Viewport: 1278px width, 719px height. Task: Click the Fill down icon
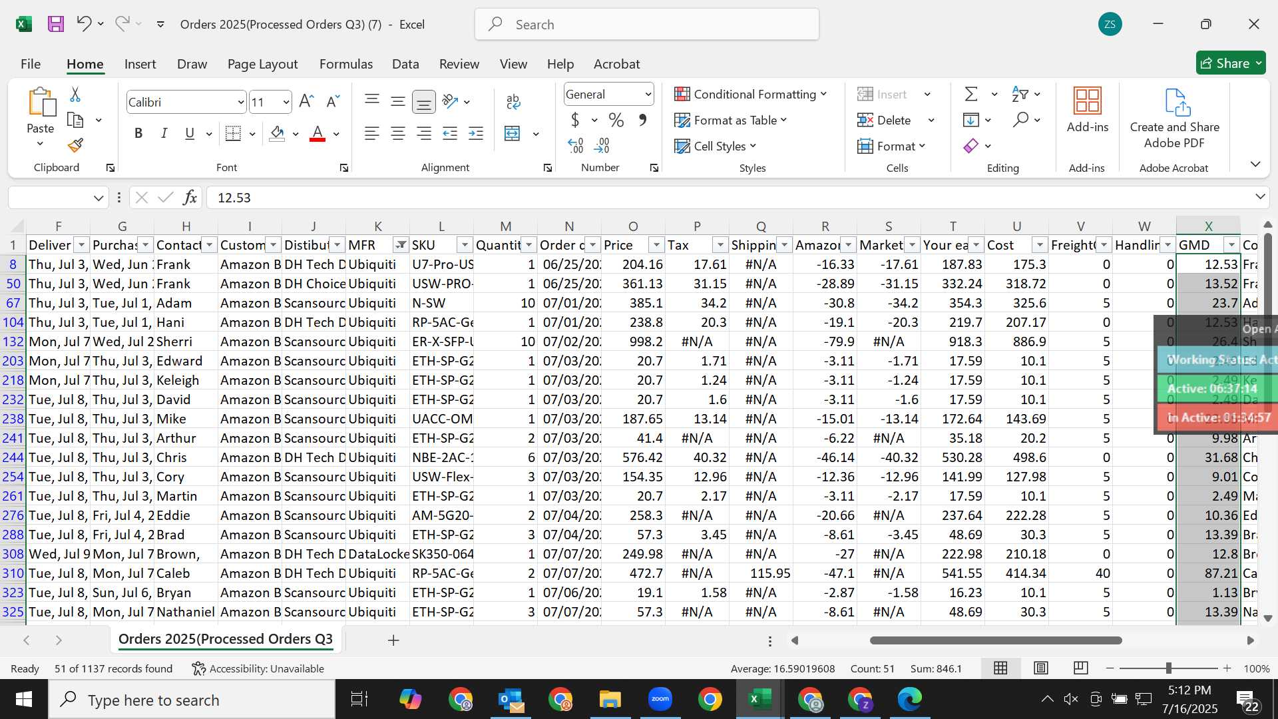(x=971, y=120)
